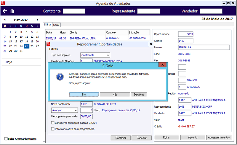
Task: Click Sim to proceed
Action: [84, 95]
